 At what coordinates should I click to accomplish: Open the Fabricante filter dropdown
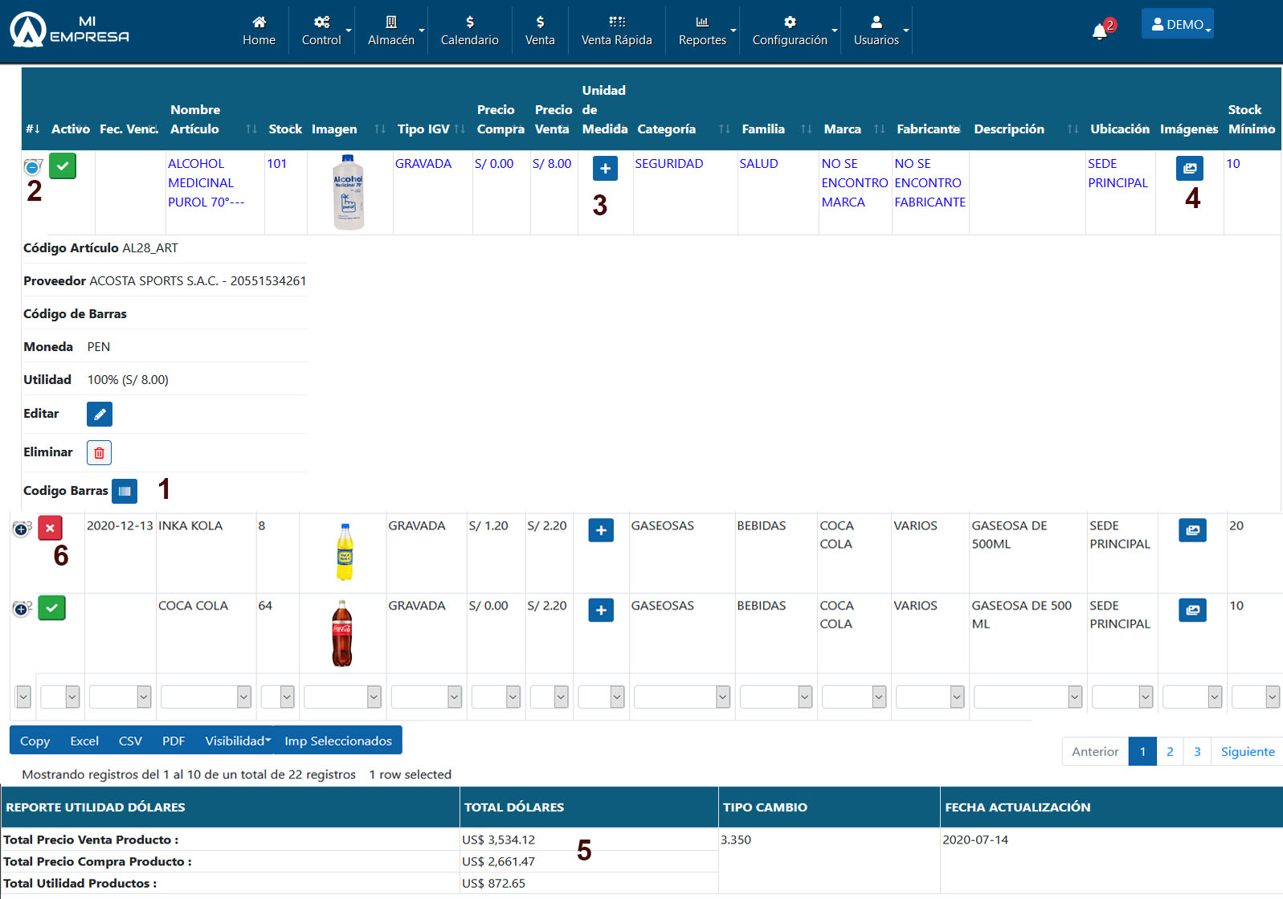coord(930,697)
